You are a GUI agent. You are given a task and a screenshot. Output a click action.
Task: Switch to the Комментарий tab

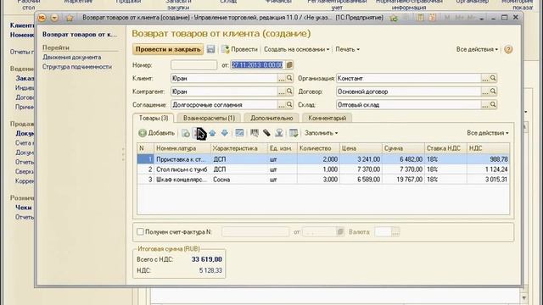[x=327, y=118]
